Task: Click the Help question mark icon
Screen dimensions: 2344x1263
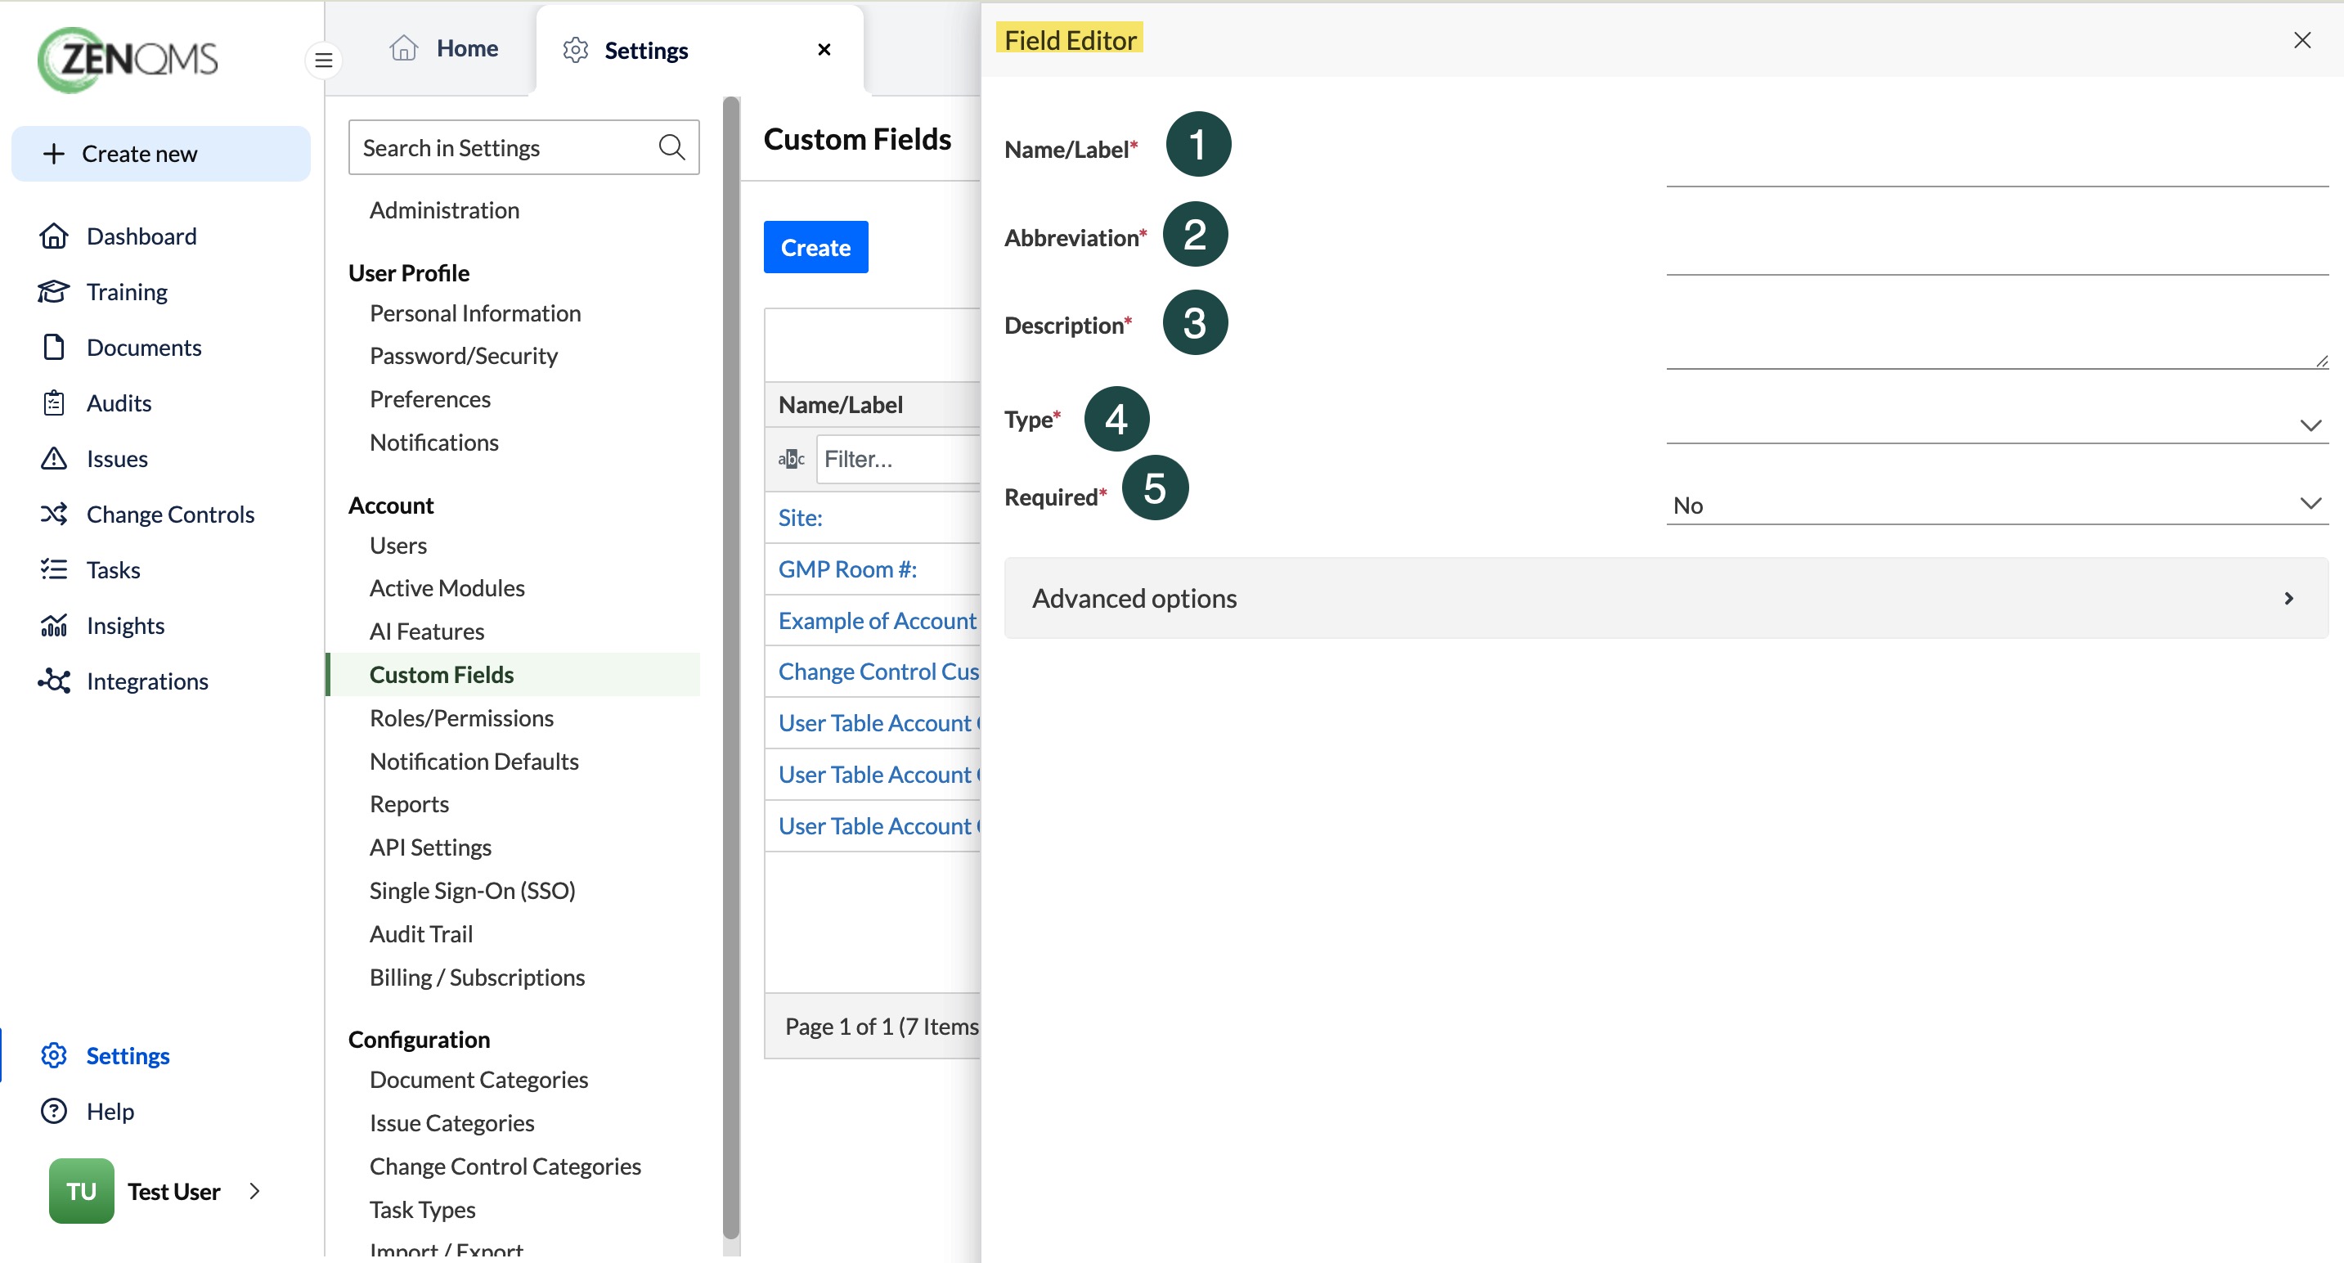Action: click(x=54, y=1111)
